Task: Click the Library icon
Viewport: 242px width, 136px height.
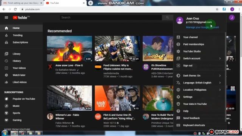Action: tap(6, 54)
